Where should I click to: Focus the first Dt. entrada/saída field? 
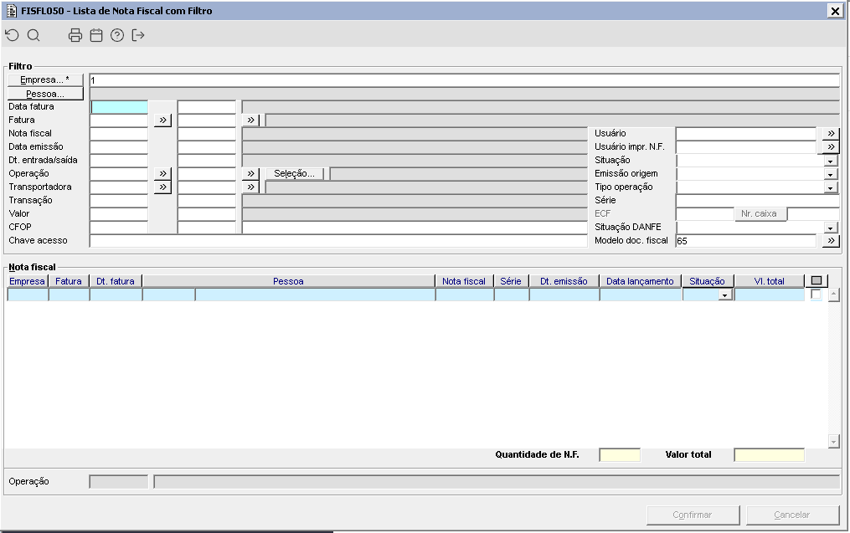[x=119, y=161]
